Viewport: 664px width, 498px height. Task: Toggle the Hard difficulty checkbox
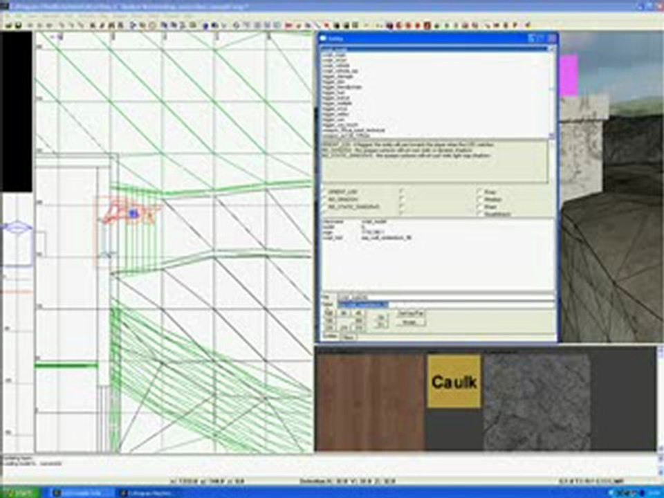pyautogui.click(x=480, y=207)
